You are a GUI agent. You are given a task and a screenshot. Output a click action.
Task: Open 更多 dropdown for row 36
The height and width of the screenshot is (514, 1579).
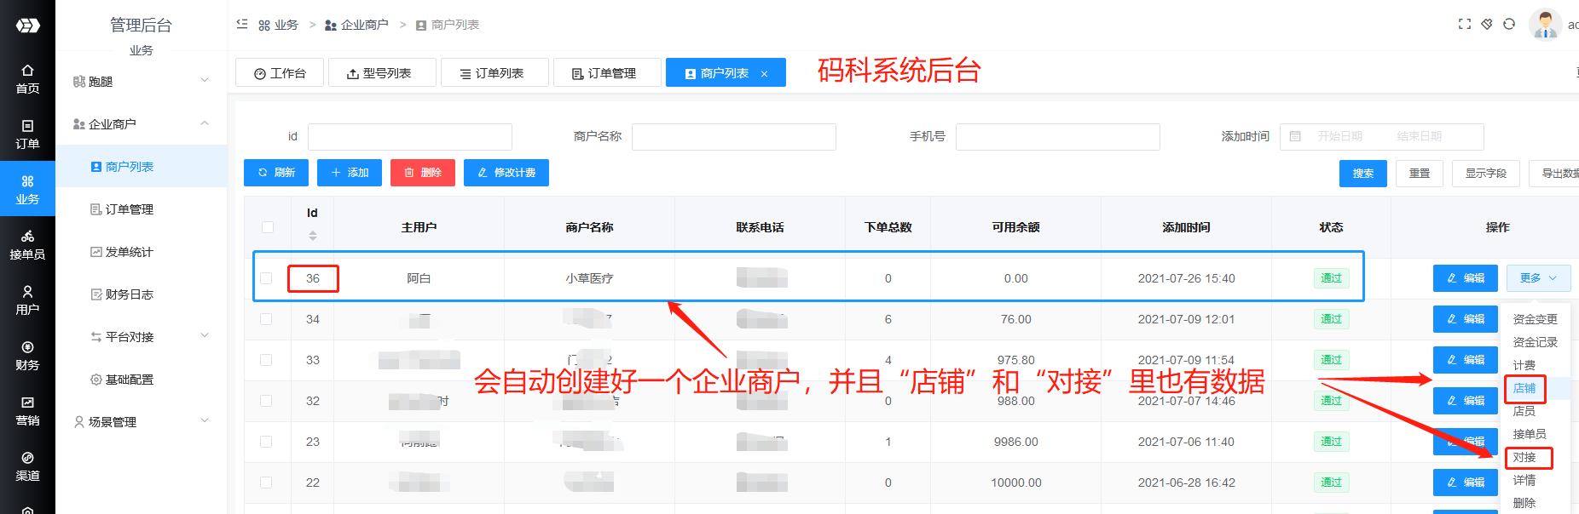point(1538,278)
